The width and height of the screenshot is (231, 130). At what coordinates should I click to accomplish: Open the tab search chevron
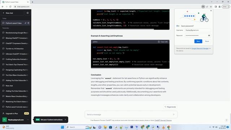pyautogui.click(x=212, y=2)
